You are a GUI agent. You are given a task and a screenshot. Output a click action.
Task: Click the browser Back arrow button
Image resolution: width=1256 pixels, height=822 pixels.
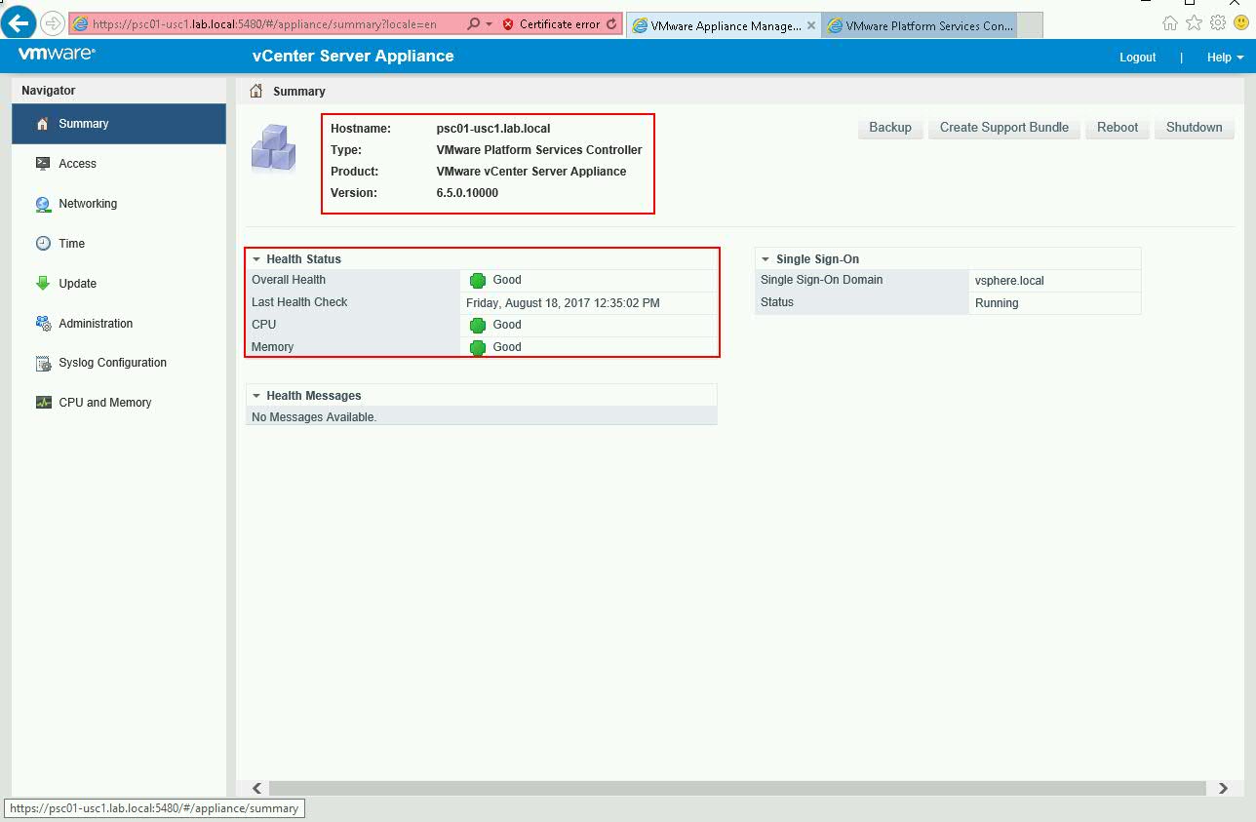[x=20, y=23]
